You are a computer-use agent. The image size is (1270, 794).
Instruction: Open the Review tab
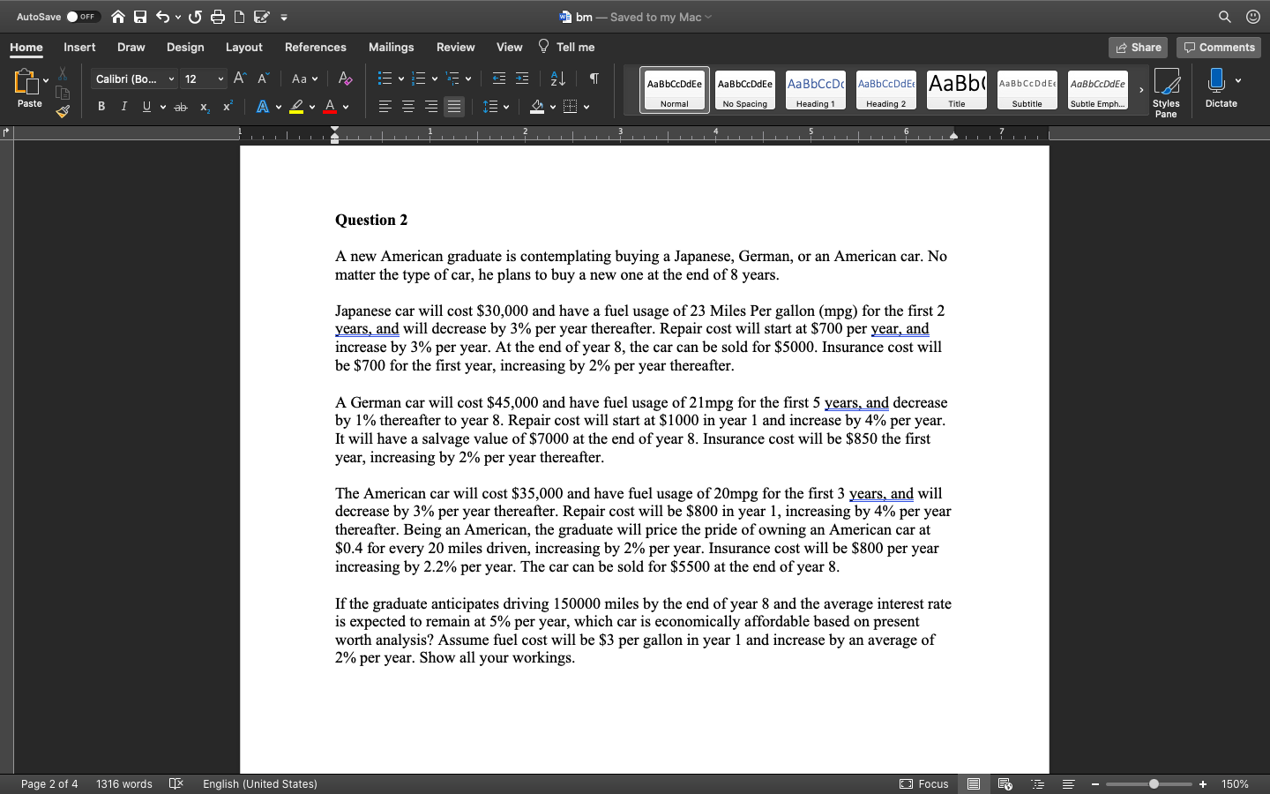(x=455, y=47)
